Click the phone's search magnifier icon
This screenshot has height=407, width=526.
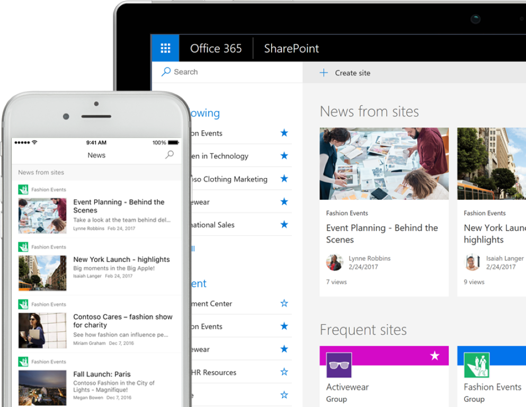point(170,155)
